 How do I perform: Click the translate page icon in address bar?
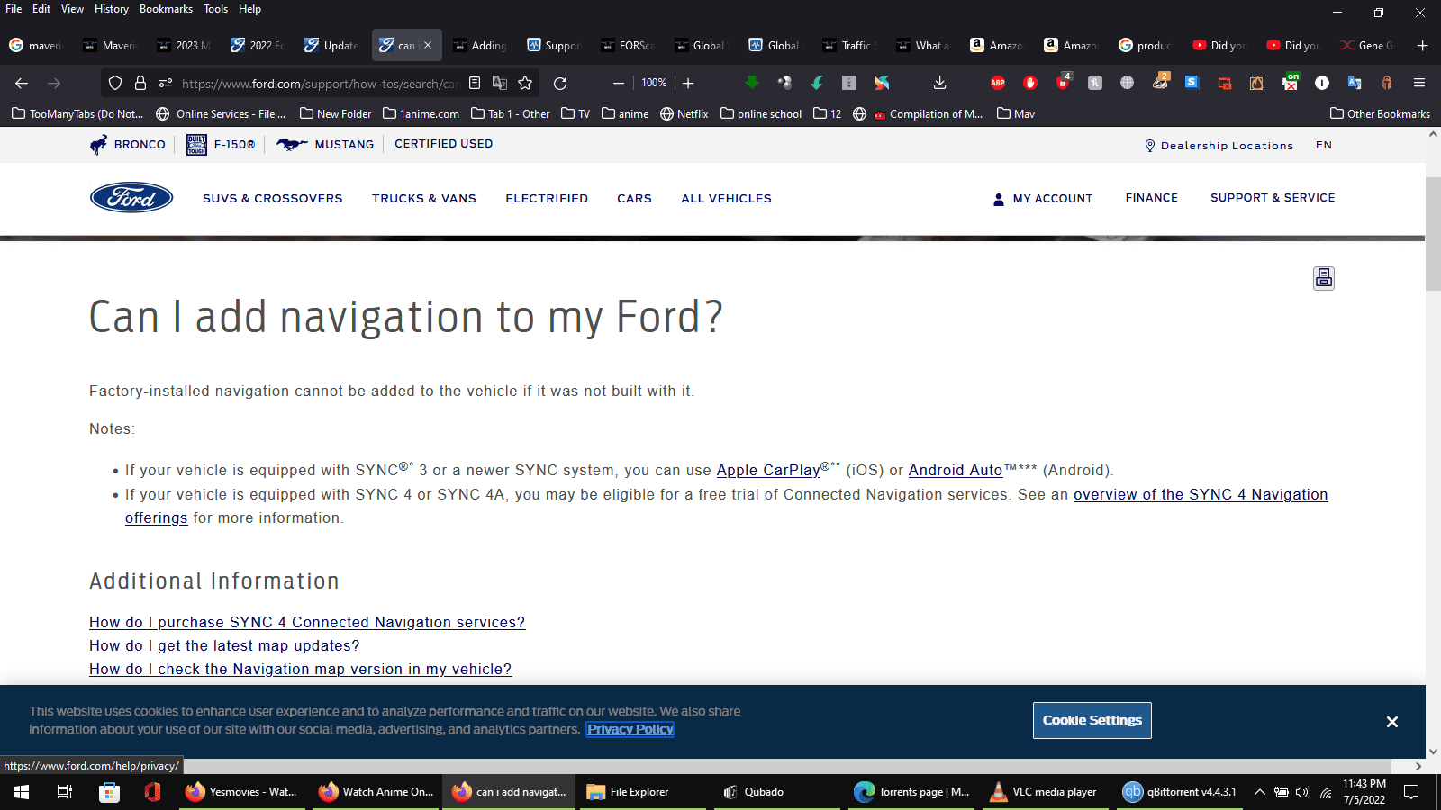coord(500,83)
